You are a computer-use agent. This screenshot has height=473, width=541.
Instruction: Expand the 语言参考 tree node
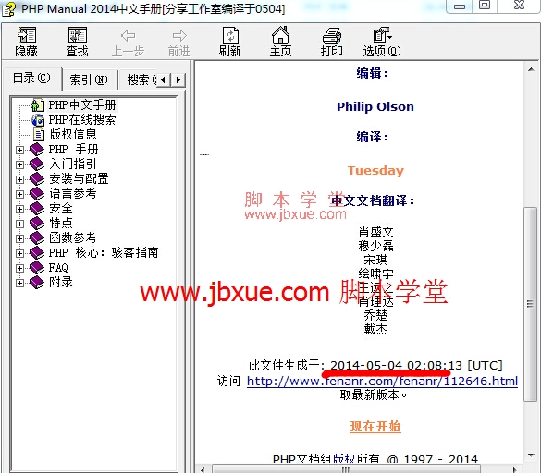(19, 194)
